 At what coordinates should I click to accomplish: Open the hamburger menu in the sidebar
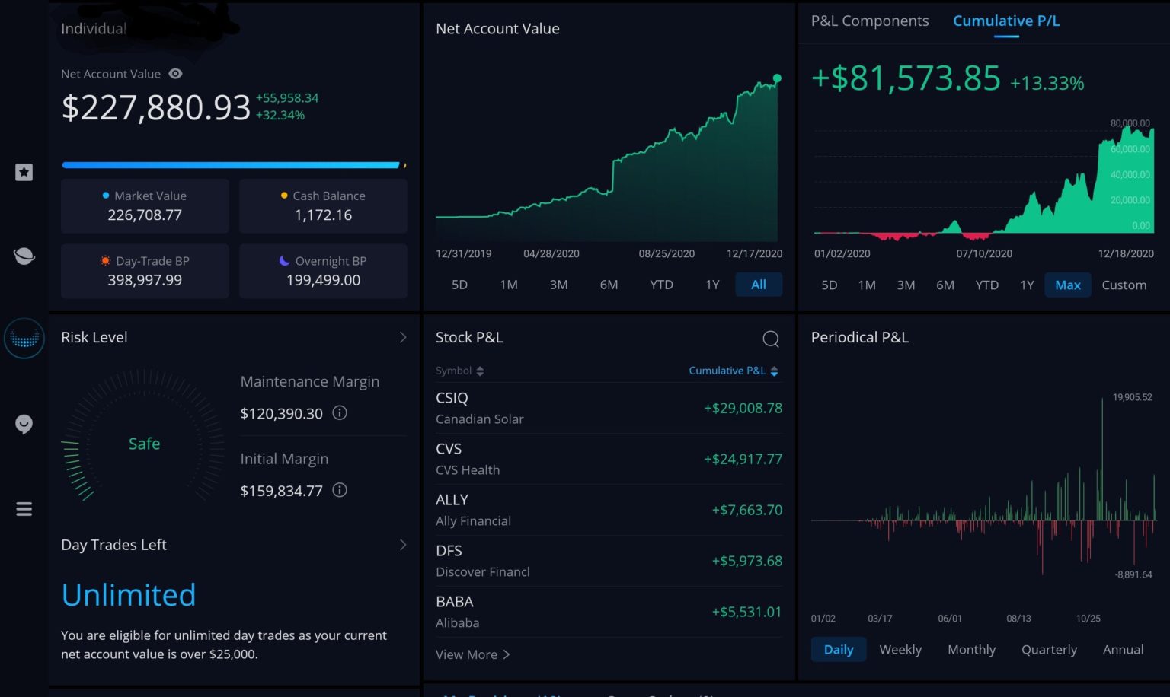(24, 508)
